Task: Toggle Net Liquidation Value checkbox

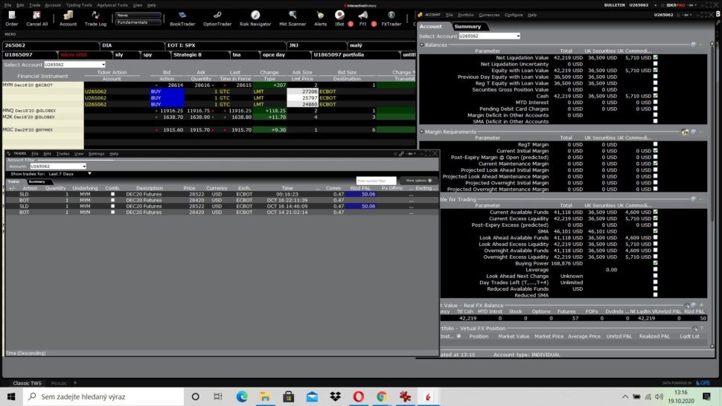Action: (x=655, y=57)
